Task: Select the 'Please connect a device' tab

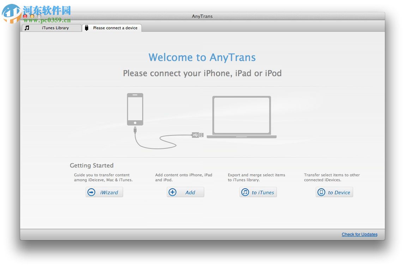Action: click(112, 28)
